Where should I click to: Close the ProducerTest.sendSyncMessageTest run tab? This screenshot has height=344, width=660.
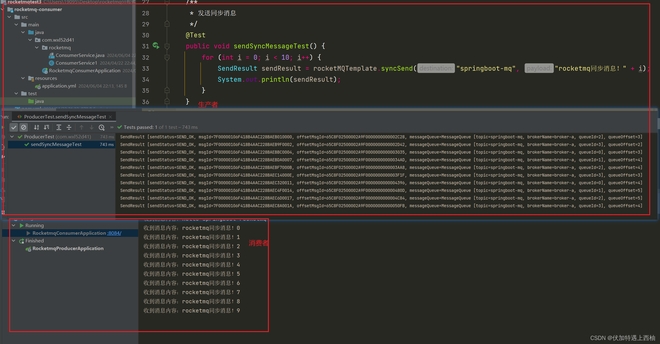tap(110, 117)
